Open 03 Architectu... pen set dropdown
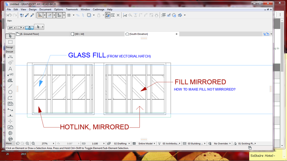 click(x=180, y=144)
